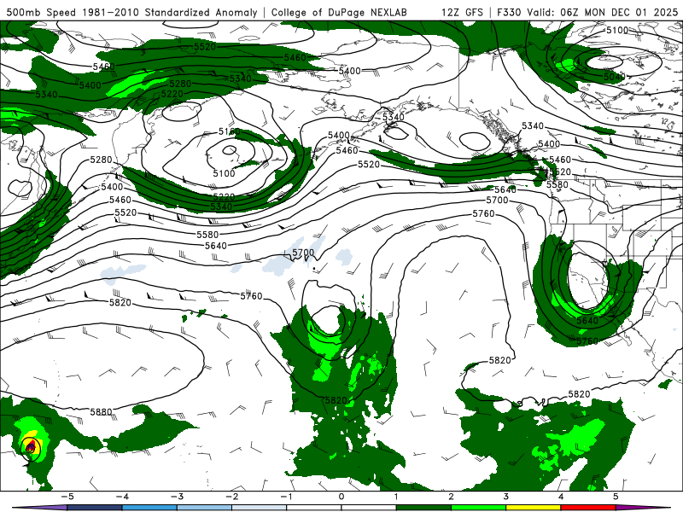Click the 3 tick label on the colorbar
Screen dimensions: 683x512
point(505,497)
